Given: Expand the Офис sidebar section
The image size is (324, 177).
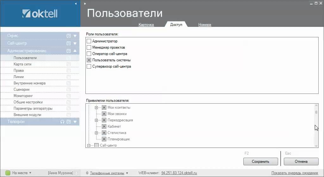Looking at the screenshot, I should point(75,36).
